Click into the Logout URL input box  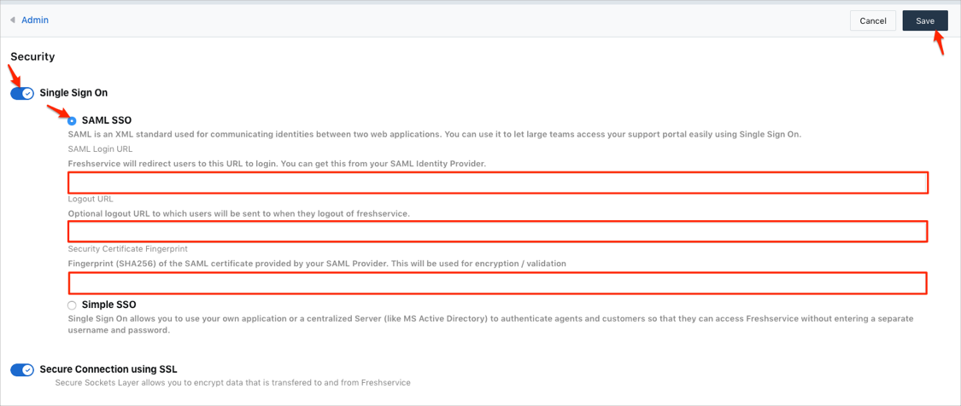497,231
